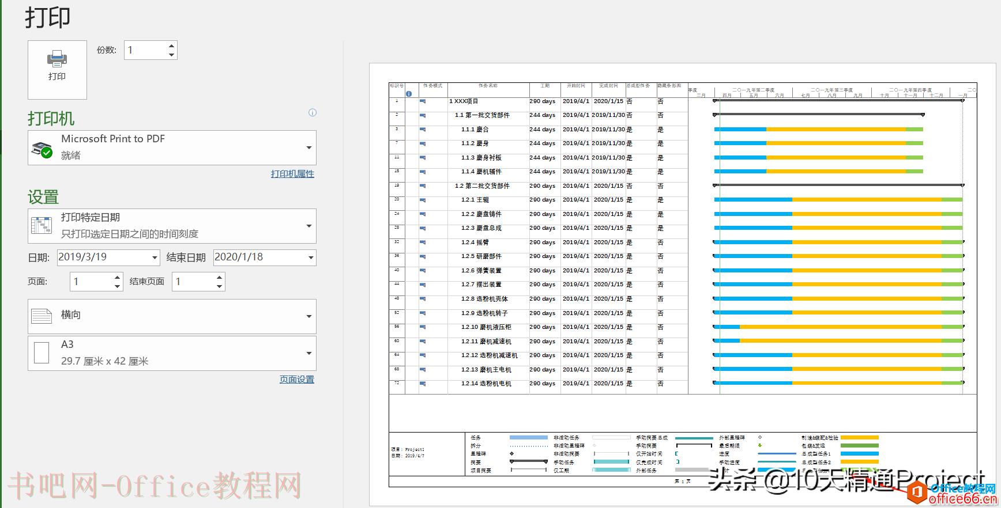
Task: Click the blue 任务 legend swatch
Action: 529,438
